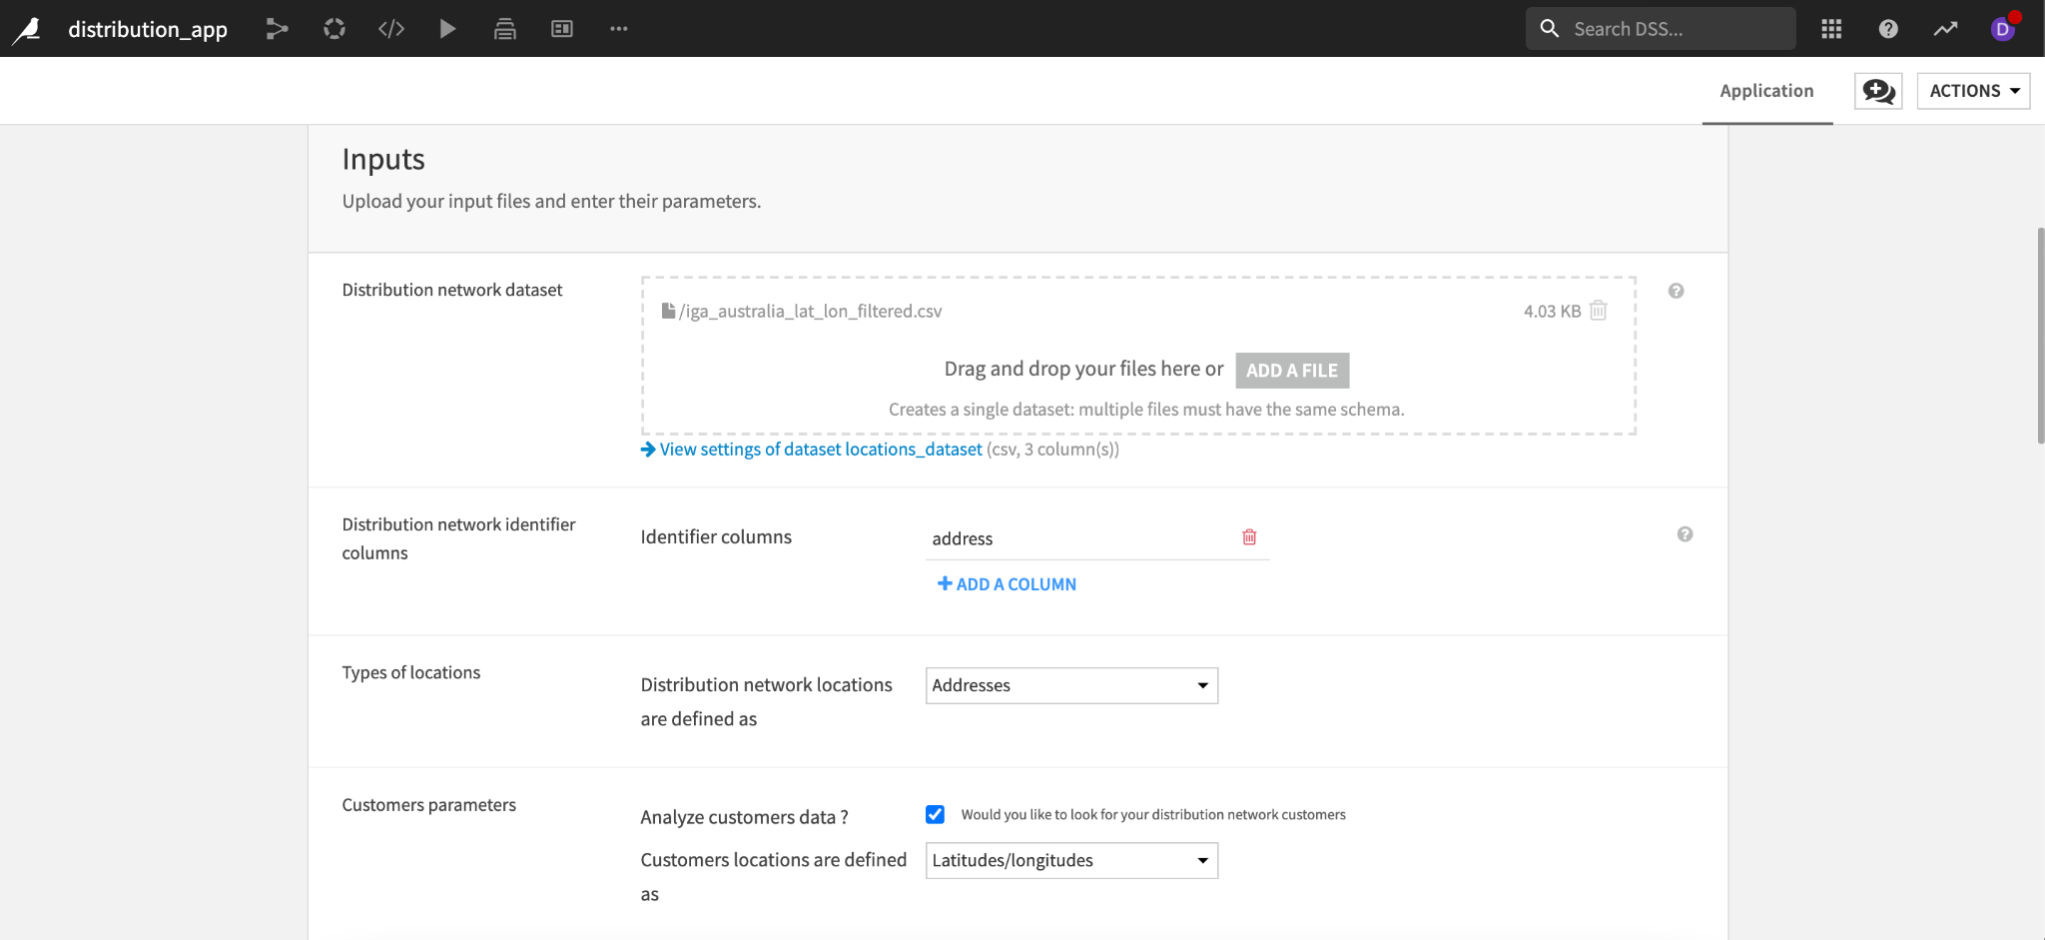
Task: Open the dashboard icon in navbar
Action: point(562,29)
